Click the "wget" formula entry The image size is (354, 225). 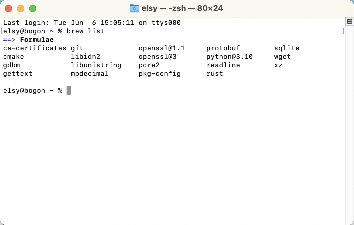click(x=282, y=56)
